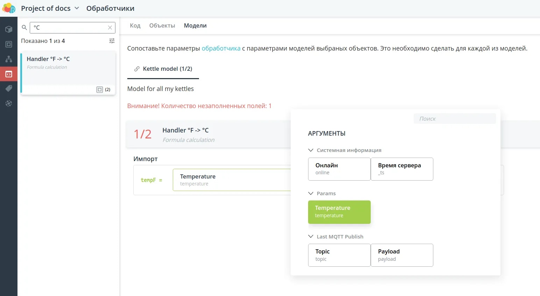Click the Handler °F -> °C header panel
Image resolution: width=540 pixels, height=296 pixels.
coord(208,135)
